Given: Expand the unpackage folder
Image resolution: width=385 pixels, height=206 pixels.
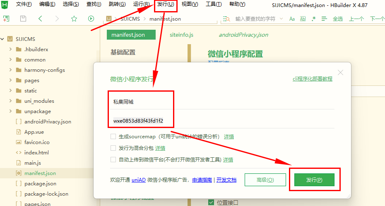Looking at the screenshot, I should tap(10, 111).
